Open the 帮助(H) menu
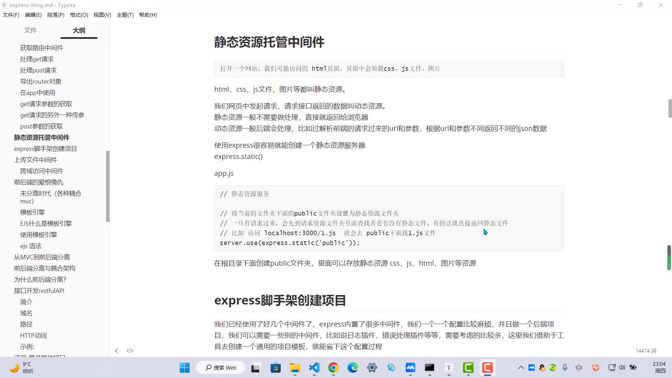The height and width of the screenshot is (378, 672). point(148,15)
